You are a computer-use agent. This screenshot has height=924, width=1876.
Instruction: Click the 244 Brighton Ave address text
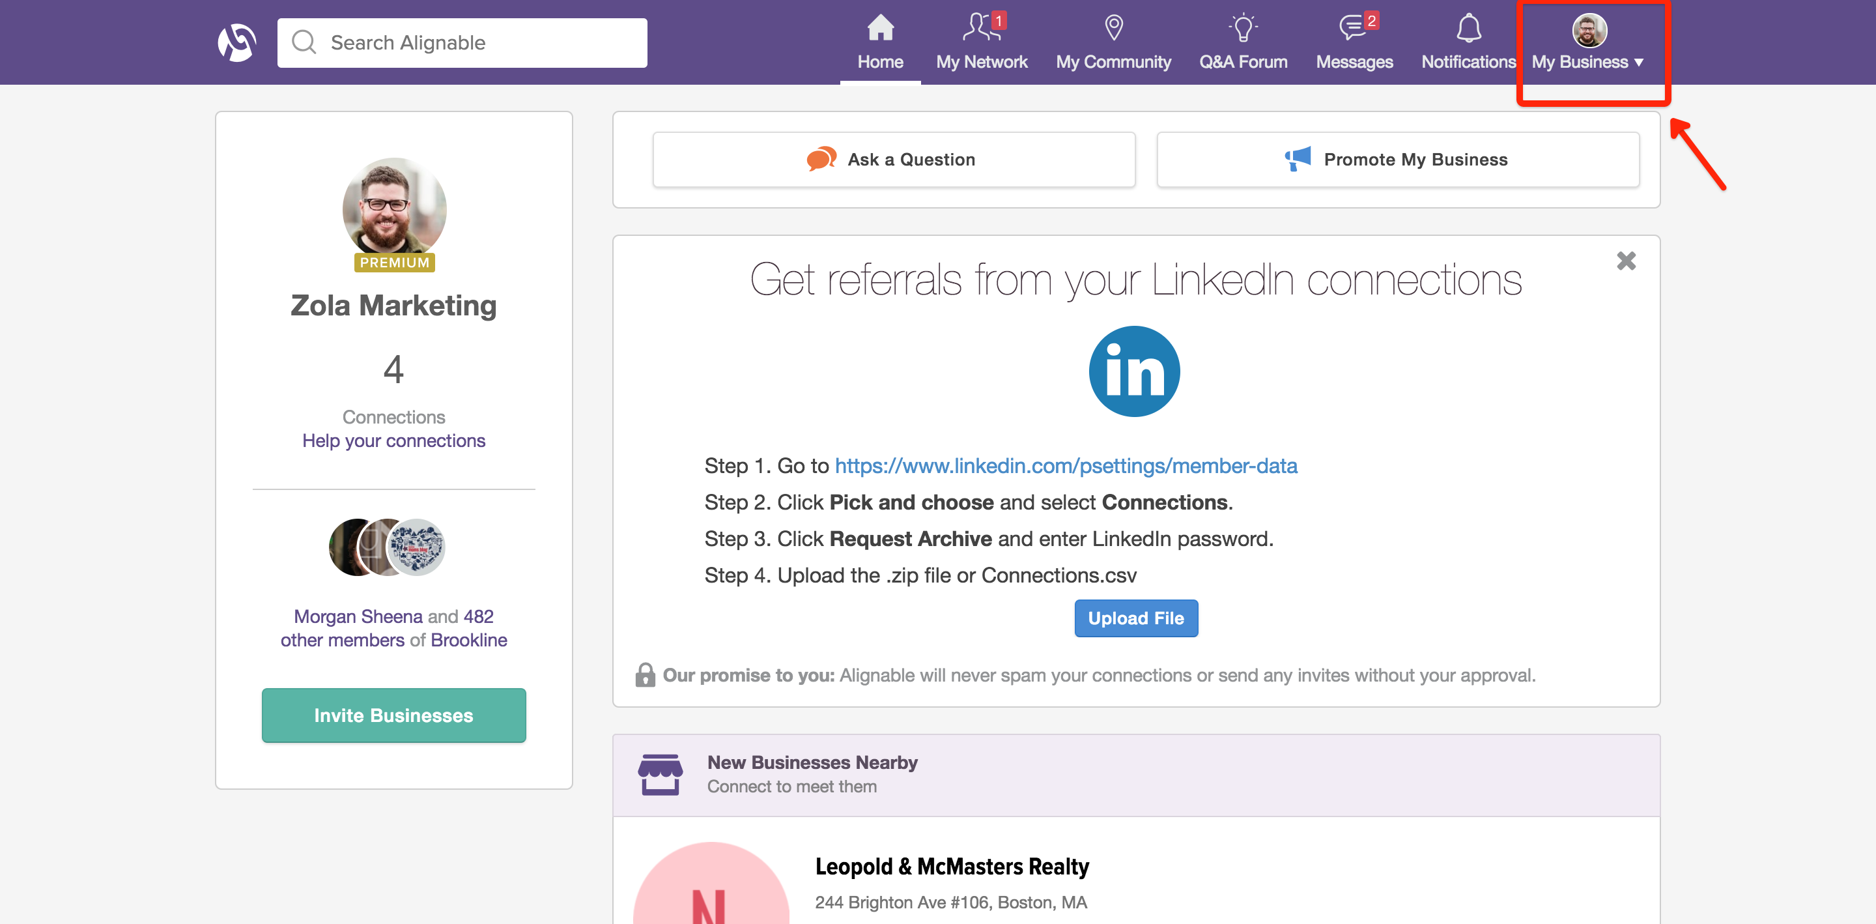click(950, 902)
